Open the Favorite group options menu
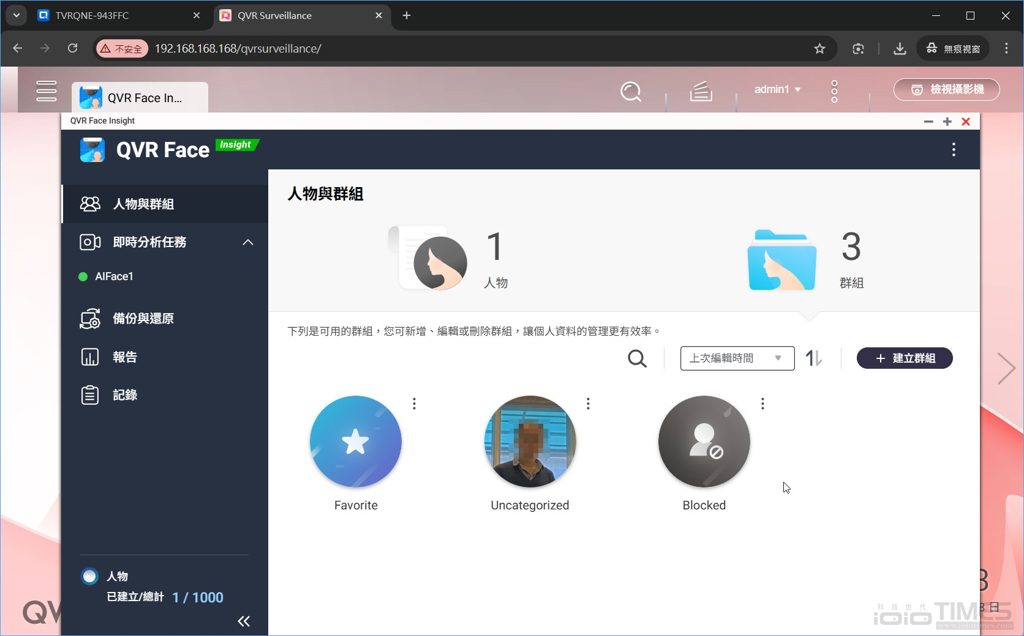Viewport: 1024px width, 636px height. pos(414,404)
